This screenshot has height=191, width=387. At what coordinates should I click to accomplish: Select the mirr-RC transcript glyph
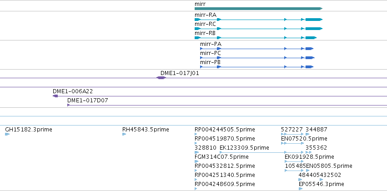[x=258, y=29]
